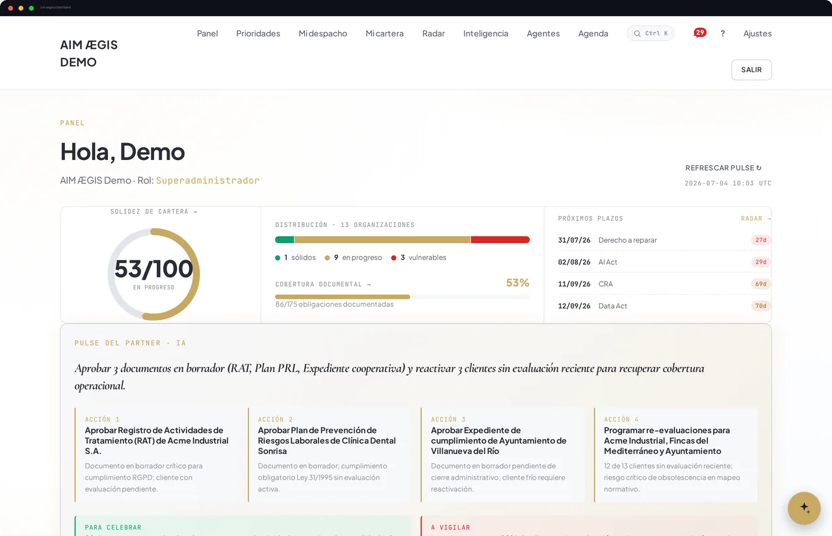
Task: Click the 27d deadline badge
Action: pos(760,240)
